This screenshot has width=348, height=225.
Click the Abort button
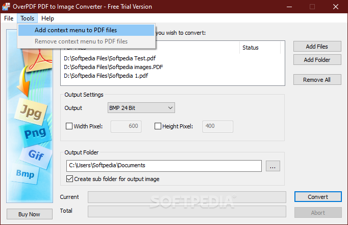318,213
